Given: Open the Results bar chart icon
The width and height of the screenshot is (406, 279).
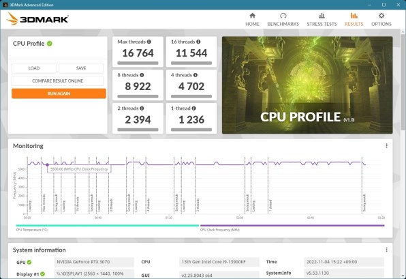Looking at the screenshot, I should coord(354,16).
